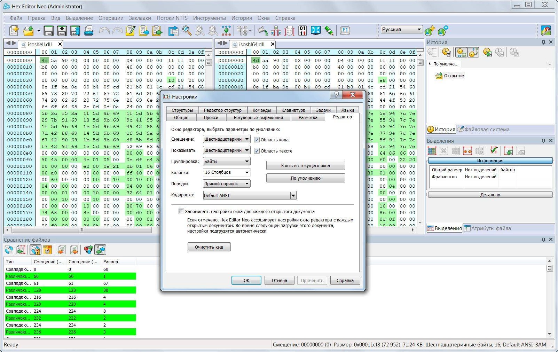Open the Колонки 16 Столбцов dropdown
The height and width of the screenshot is (352, 558).
click(227, 172)
